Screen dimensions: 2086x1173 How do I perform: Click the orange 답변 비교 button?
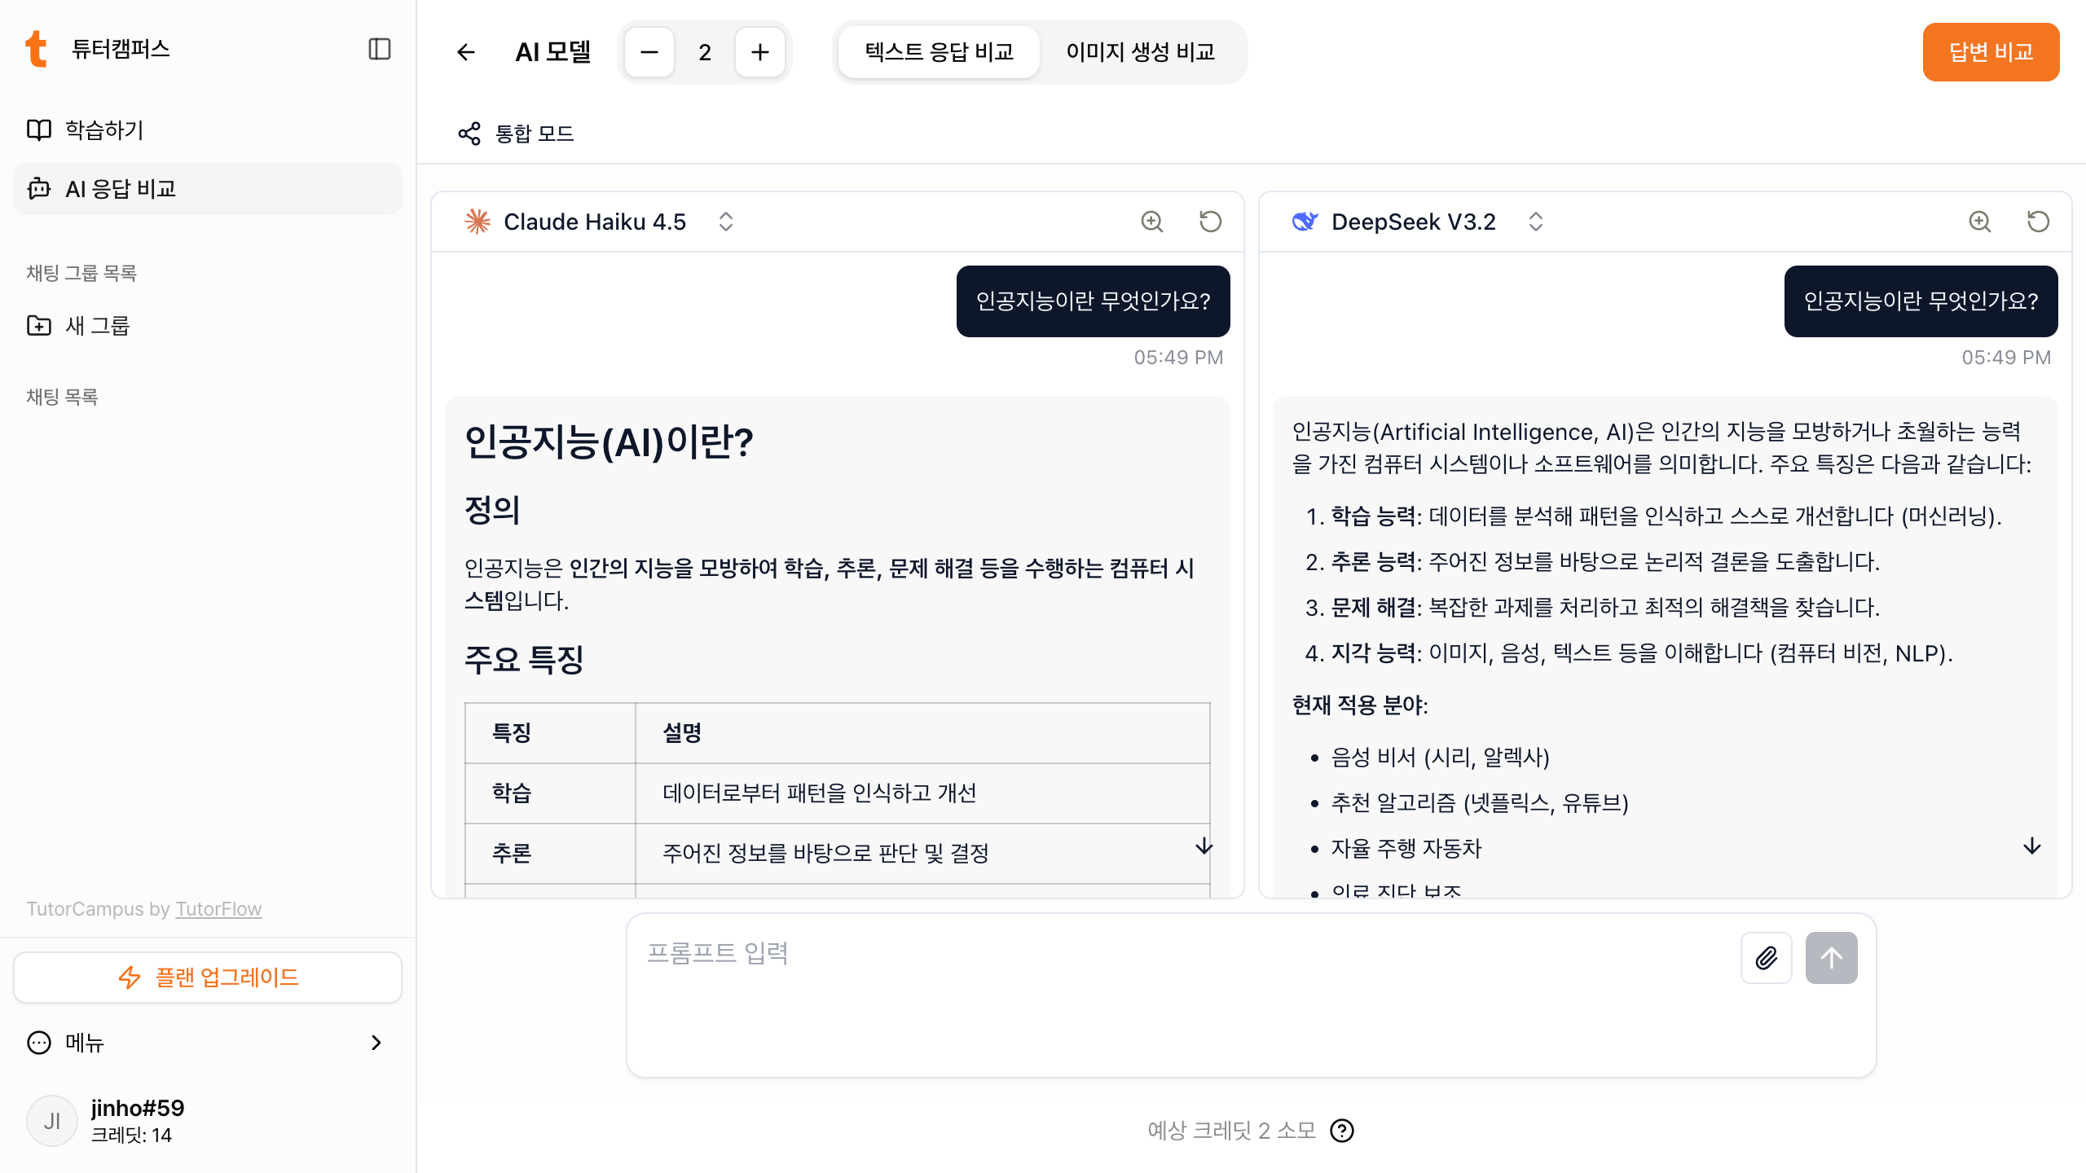pos(1991,52)
